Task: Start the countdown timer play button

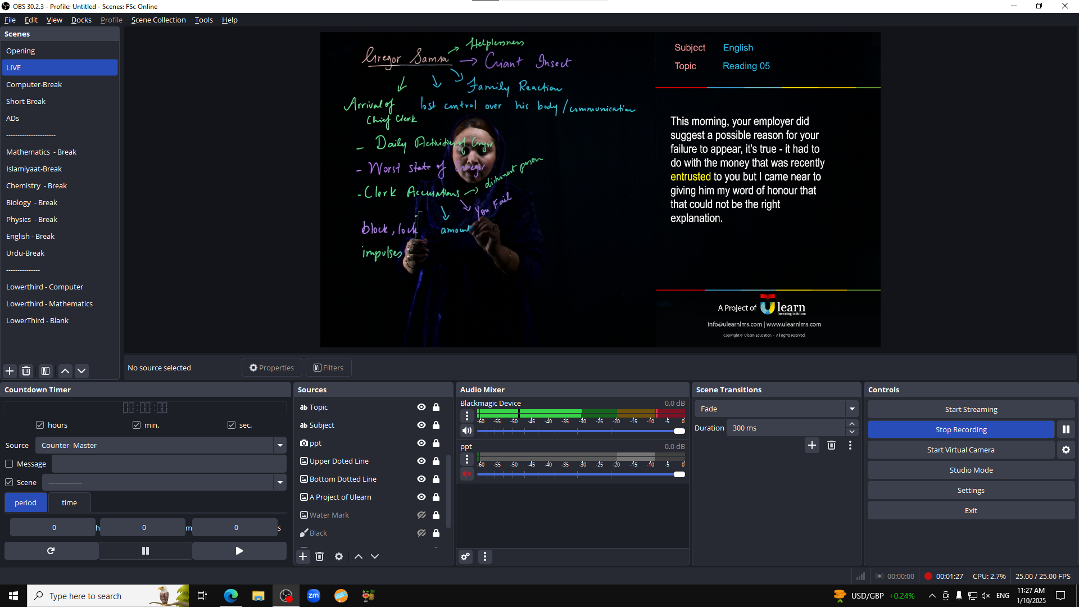Action: [239, 551]
